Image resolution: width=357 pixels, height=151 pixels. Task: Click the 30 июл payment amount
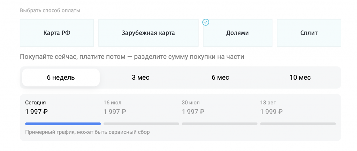pyautogui.click(x=193, y=112)
